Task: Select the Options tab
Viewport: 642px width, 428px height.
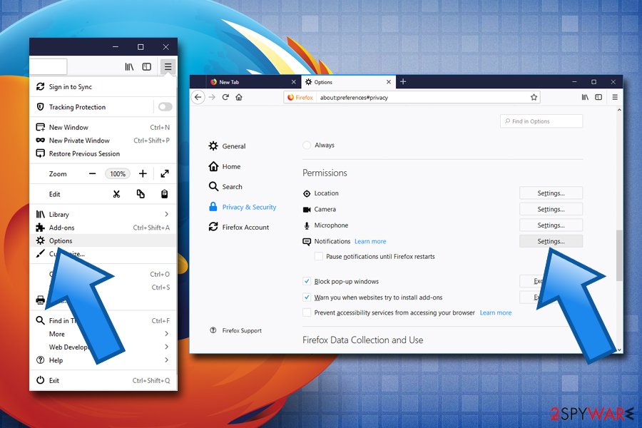Action: point(343,82)
